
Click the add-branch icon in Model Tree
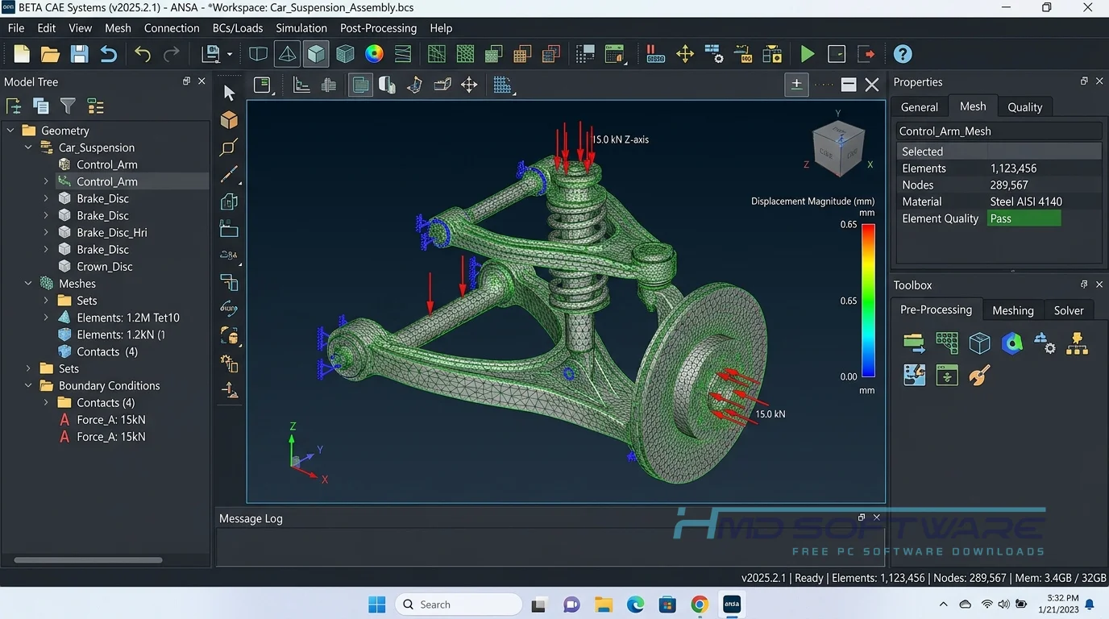14,106
